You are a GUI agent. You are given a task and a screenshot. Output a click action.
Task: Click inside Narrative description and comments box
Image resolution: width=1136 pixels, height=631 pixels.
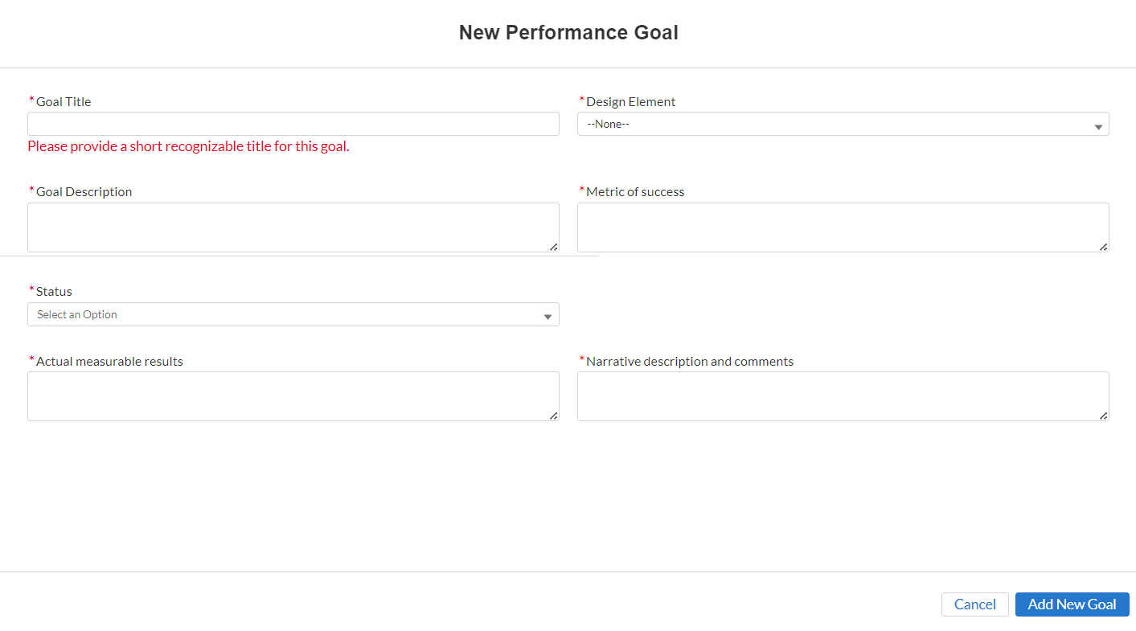[x=843, y=395]
